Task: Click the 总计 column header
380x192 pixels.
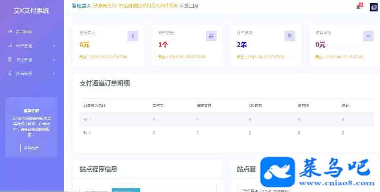Action: (x=345, y=105)
